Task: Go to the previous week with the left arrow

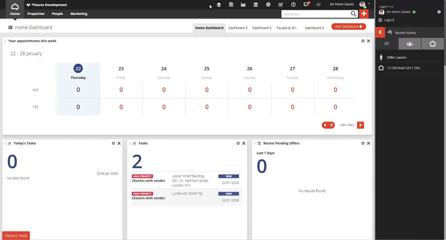Action: pyautogui.click(x=325, y=125)
